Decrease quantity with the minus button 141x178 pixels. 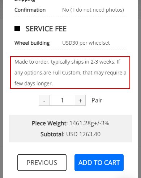point(44,100)
